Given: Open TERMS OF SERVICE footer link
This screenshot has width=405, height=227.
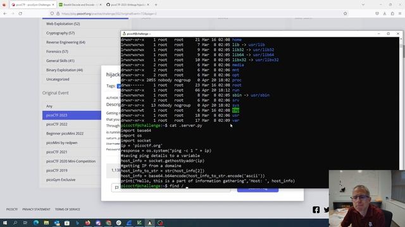Looking at the screenshot, I should click(x=68, y=209).
